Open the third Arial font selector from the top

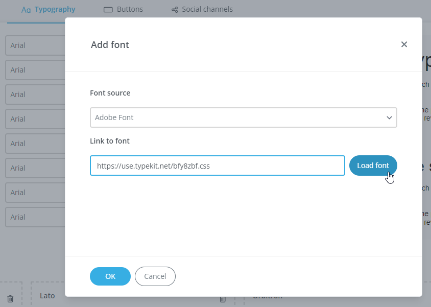click(35, 95)
